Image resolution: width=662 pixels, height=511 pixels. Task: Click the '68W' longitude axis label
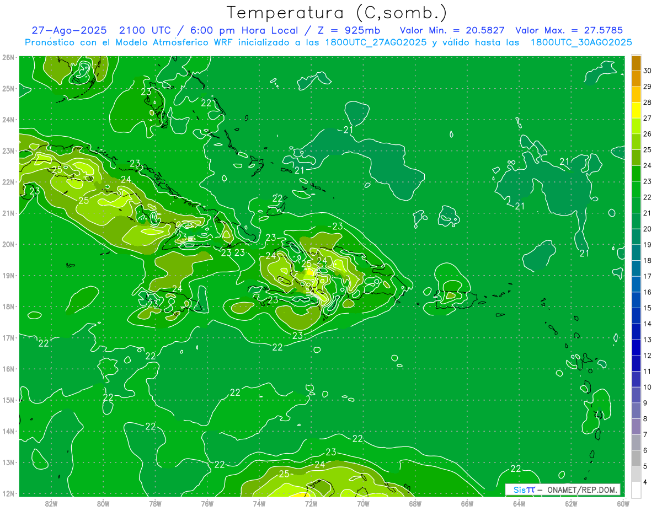point(415,503)
